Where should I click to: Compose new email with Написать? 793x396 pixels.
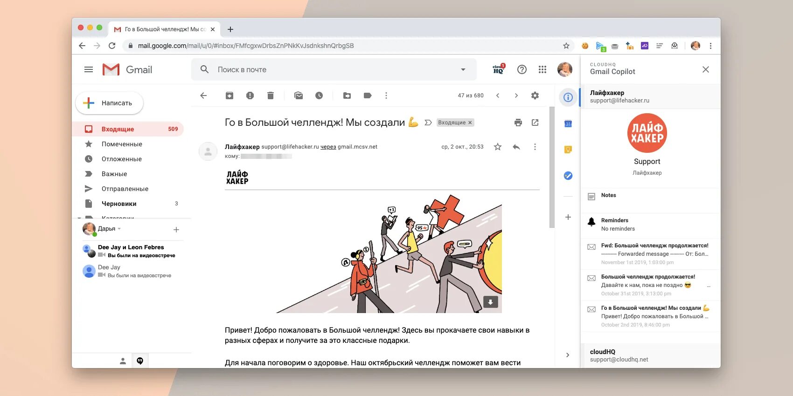coord(109,103)
